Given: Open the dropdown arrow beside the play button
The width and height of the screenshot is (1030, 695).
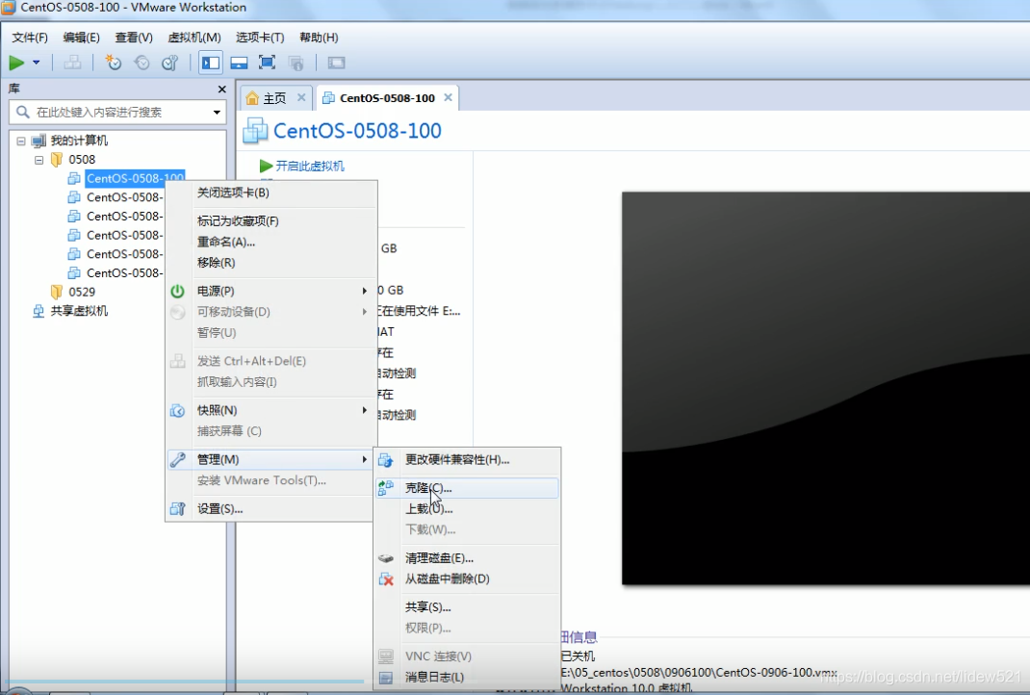Looking at the screenshot, I should 37,64.
